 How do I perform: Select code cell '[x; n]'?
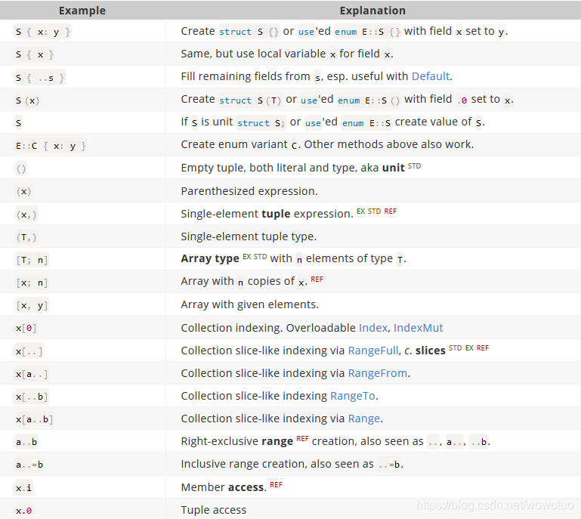(32, 283)
